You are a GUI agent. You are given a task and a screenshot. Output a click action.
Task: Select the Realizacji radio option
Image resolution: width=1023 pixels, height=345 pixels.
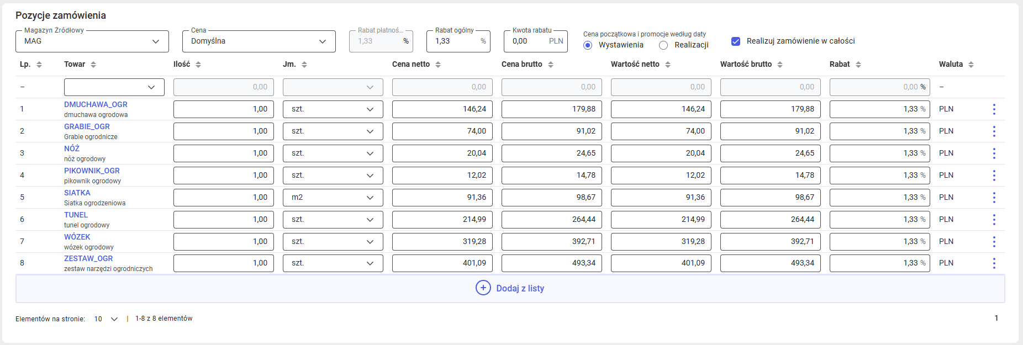[x=663, y=45]
